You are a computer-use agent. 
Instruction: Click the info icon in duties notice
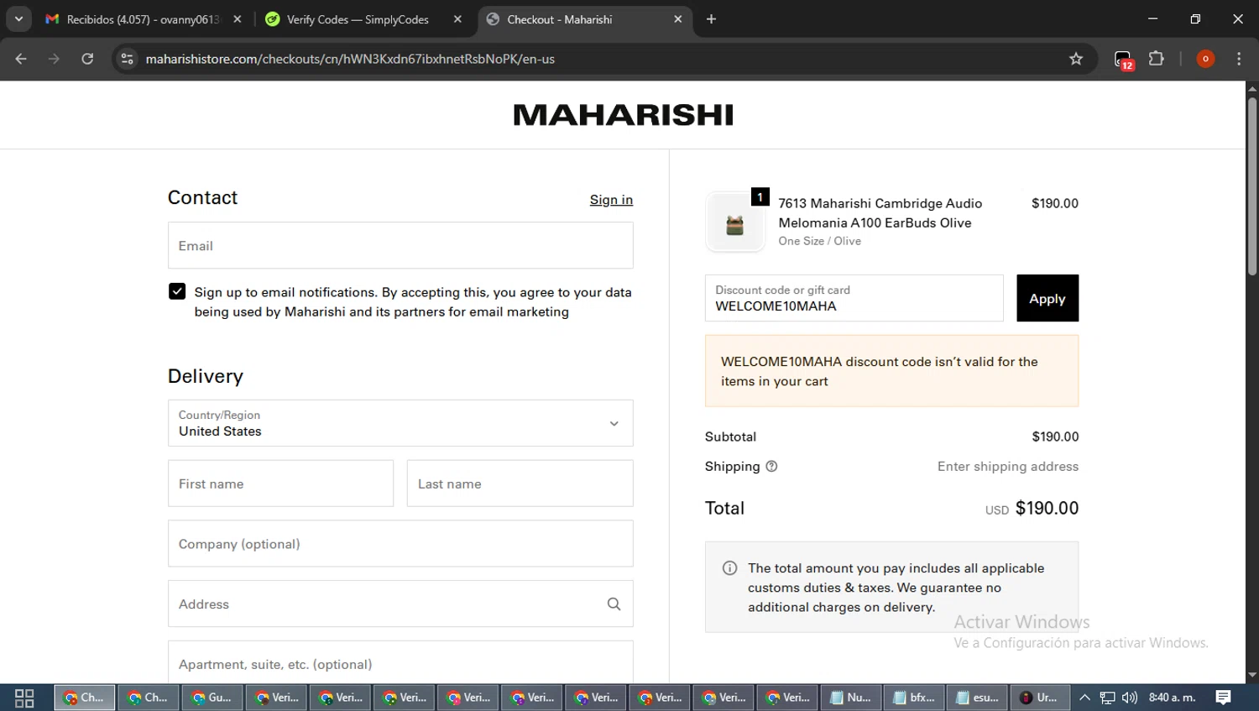click(729, 568)
